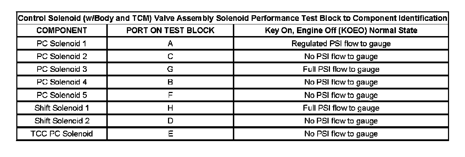465x157 pixels.
Task: Click the Shift Solenoid 2 cell
Action: click(62, 121)
